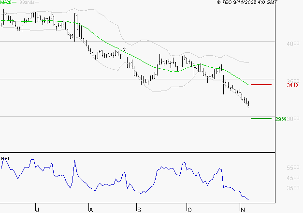The width and height of the screenshot is (303, 213).
Task: Click the 4000 price axis label
Action: [x=293, y=44]
